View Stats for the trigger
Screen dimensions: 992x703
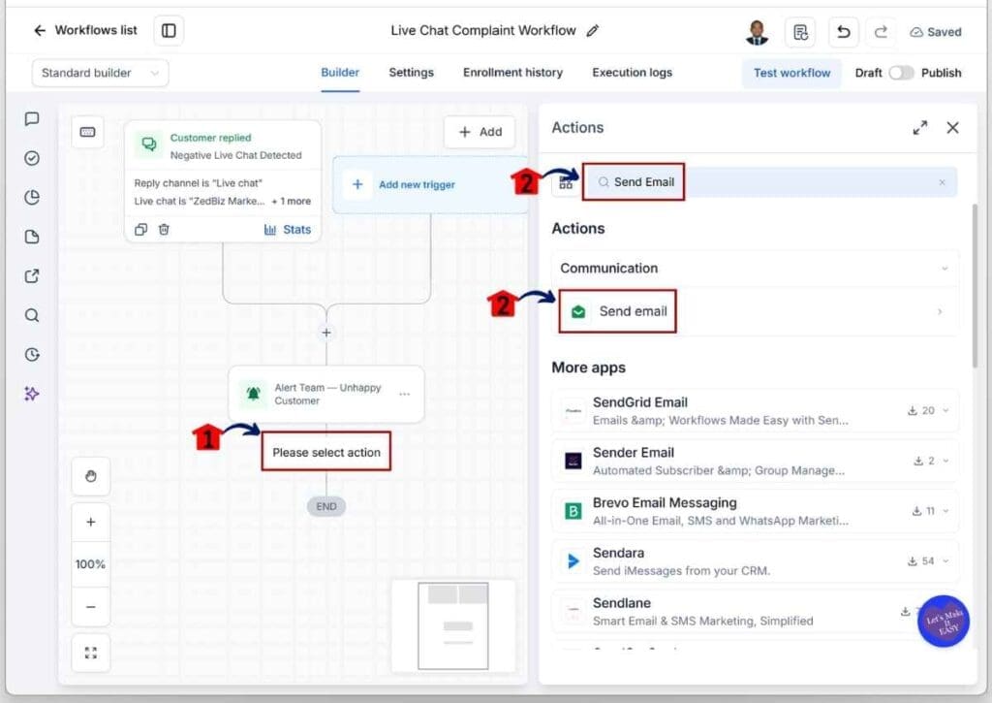288,229
